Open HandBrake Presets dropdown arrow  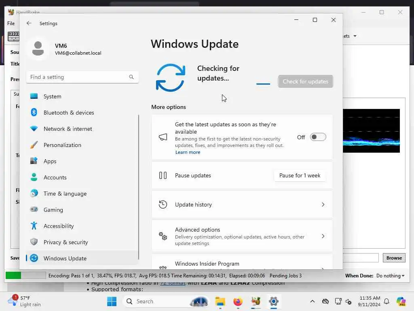(x=355, y=36)
